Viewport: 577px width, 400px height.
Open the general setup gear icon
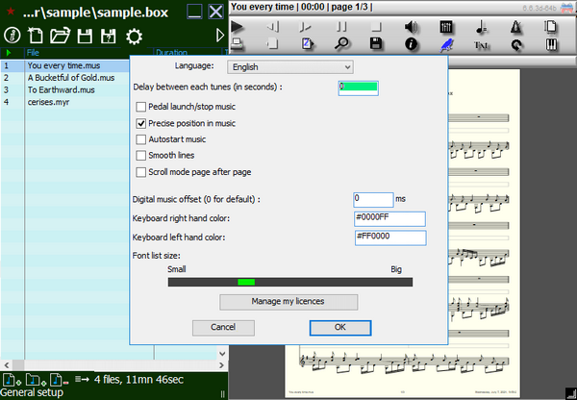click(135, 36)
